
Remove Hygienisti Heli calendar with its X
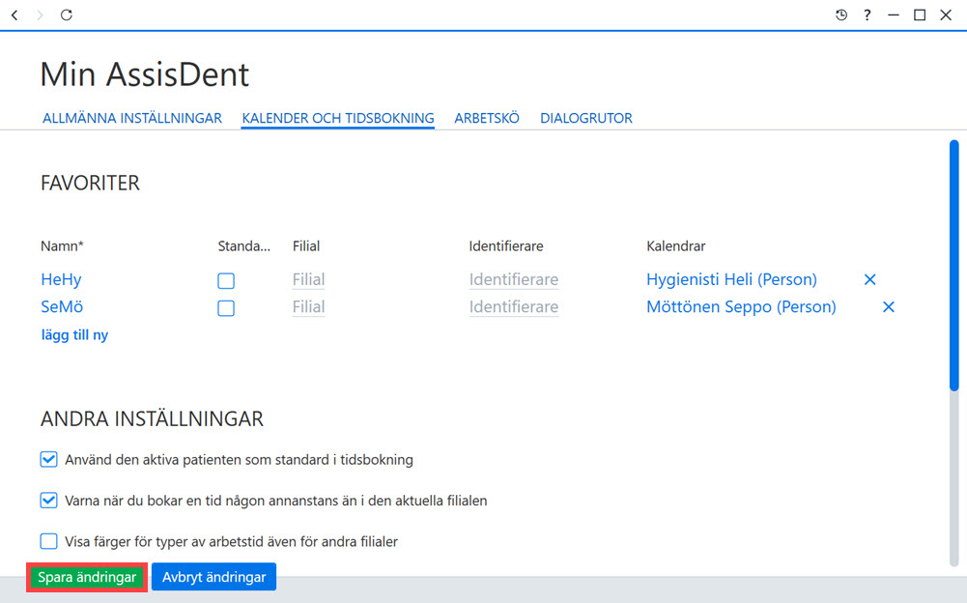(x=869, y=279)
